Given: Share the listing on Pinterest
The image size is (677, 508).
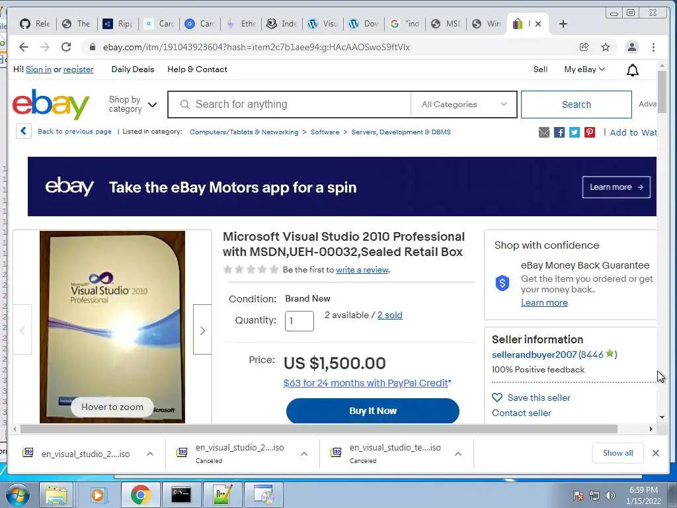Looking at the screenshot, I should [x=590, y=132].
